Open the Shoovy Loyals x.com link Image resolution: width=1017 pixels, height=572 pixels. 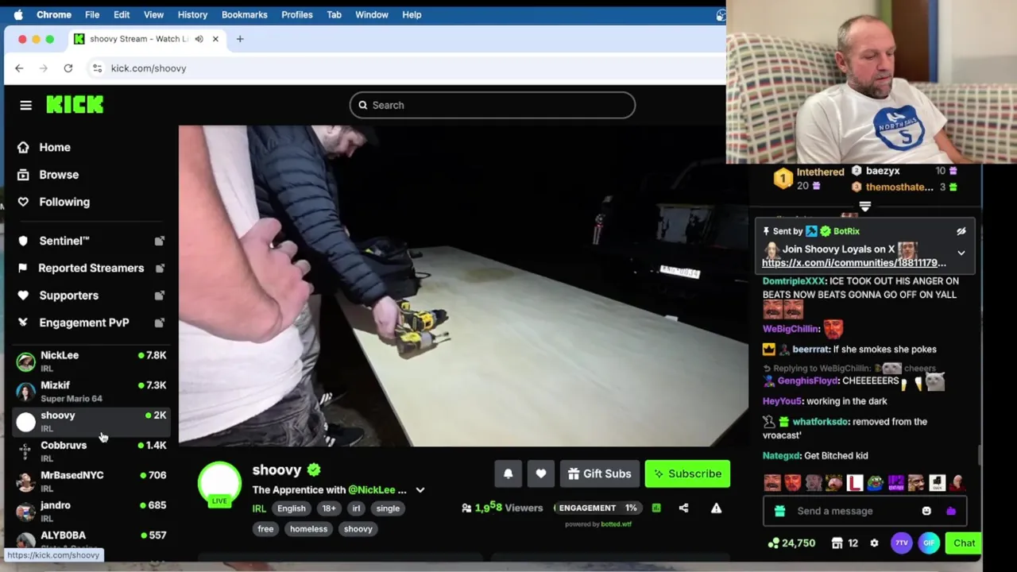click(x=854, y=263)
